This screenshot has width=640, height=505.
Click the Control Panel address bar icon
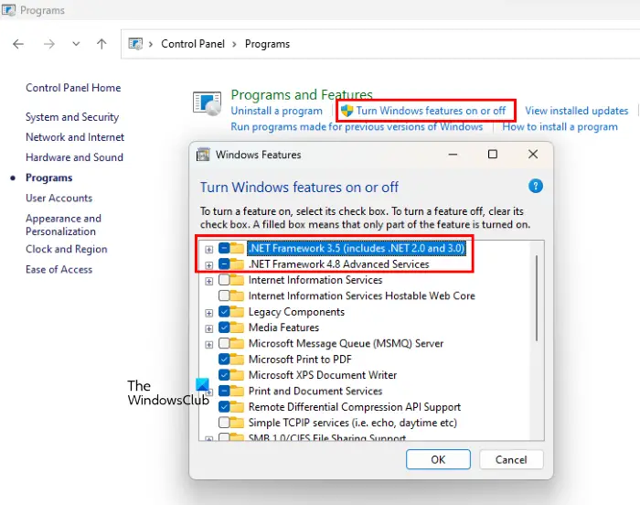pos(135,44)
